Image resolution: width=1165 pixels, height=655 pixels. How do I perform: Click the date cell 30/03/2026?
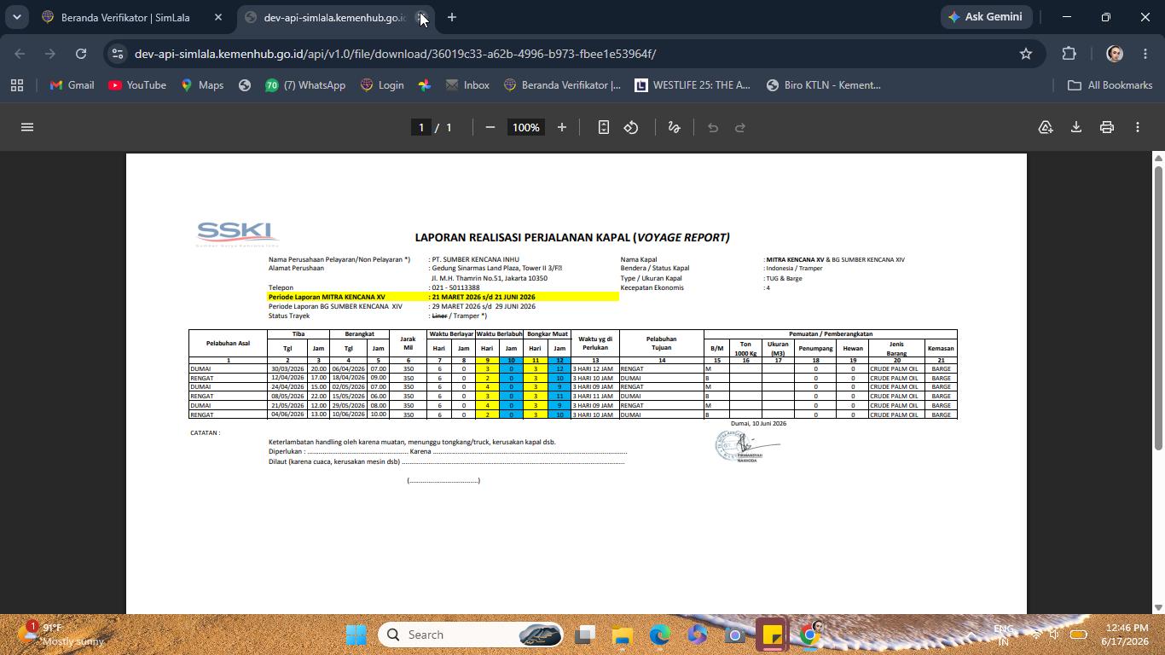(x=287, y=368)
